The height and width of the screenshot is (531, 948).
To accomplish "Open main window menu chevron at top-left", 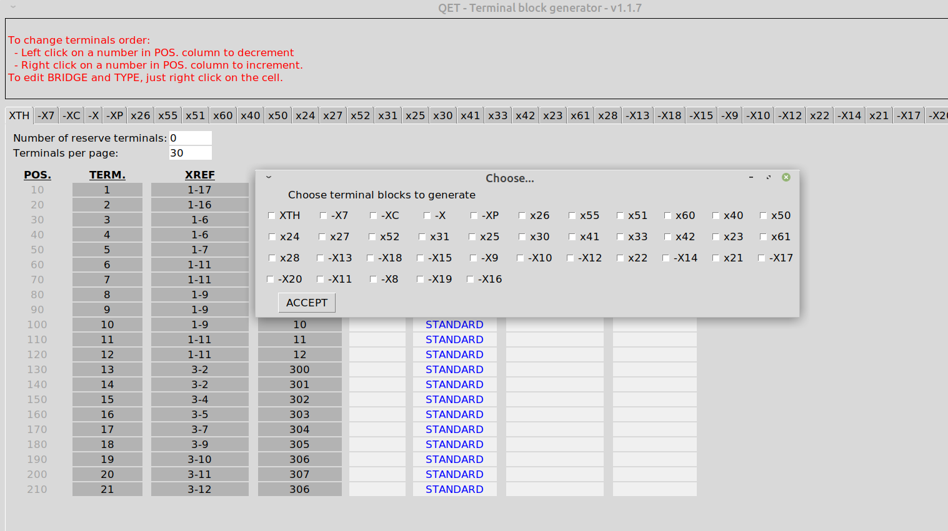I will click(13, 7).
